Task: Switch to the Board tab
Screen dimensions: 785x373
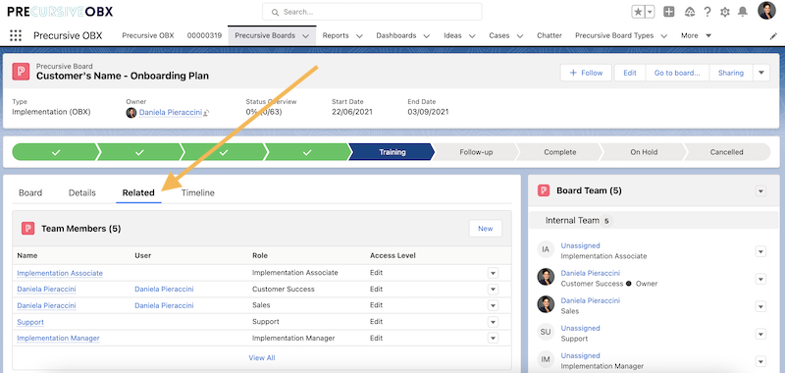Action: tap(30, 192)
